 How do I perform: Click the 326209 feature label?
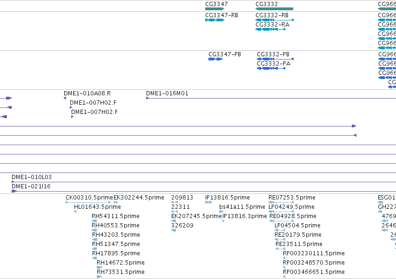(182, 226)
